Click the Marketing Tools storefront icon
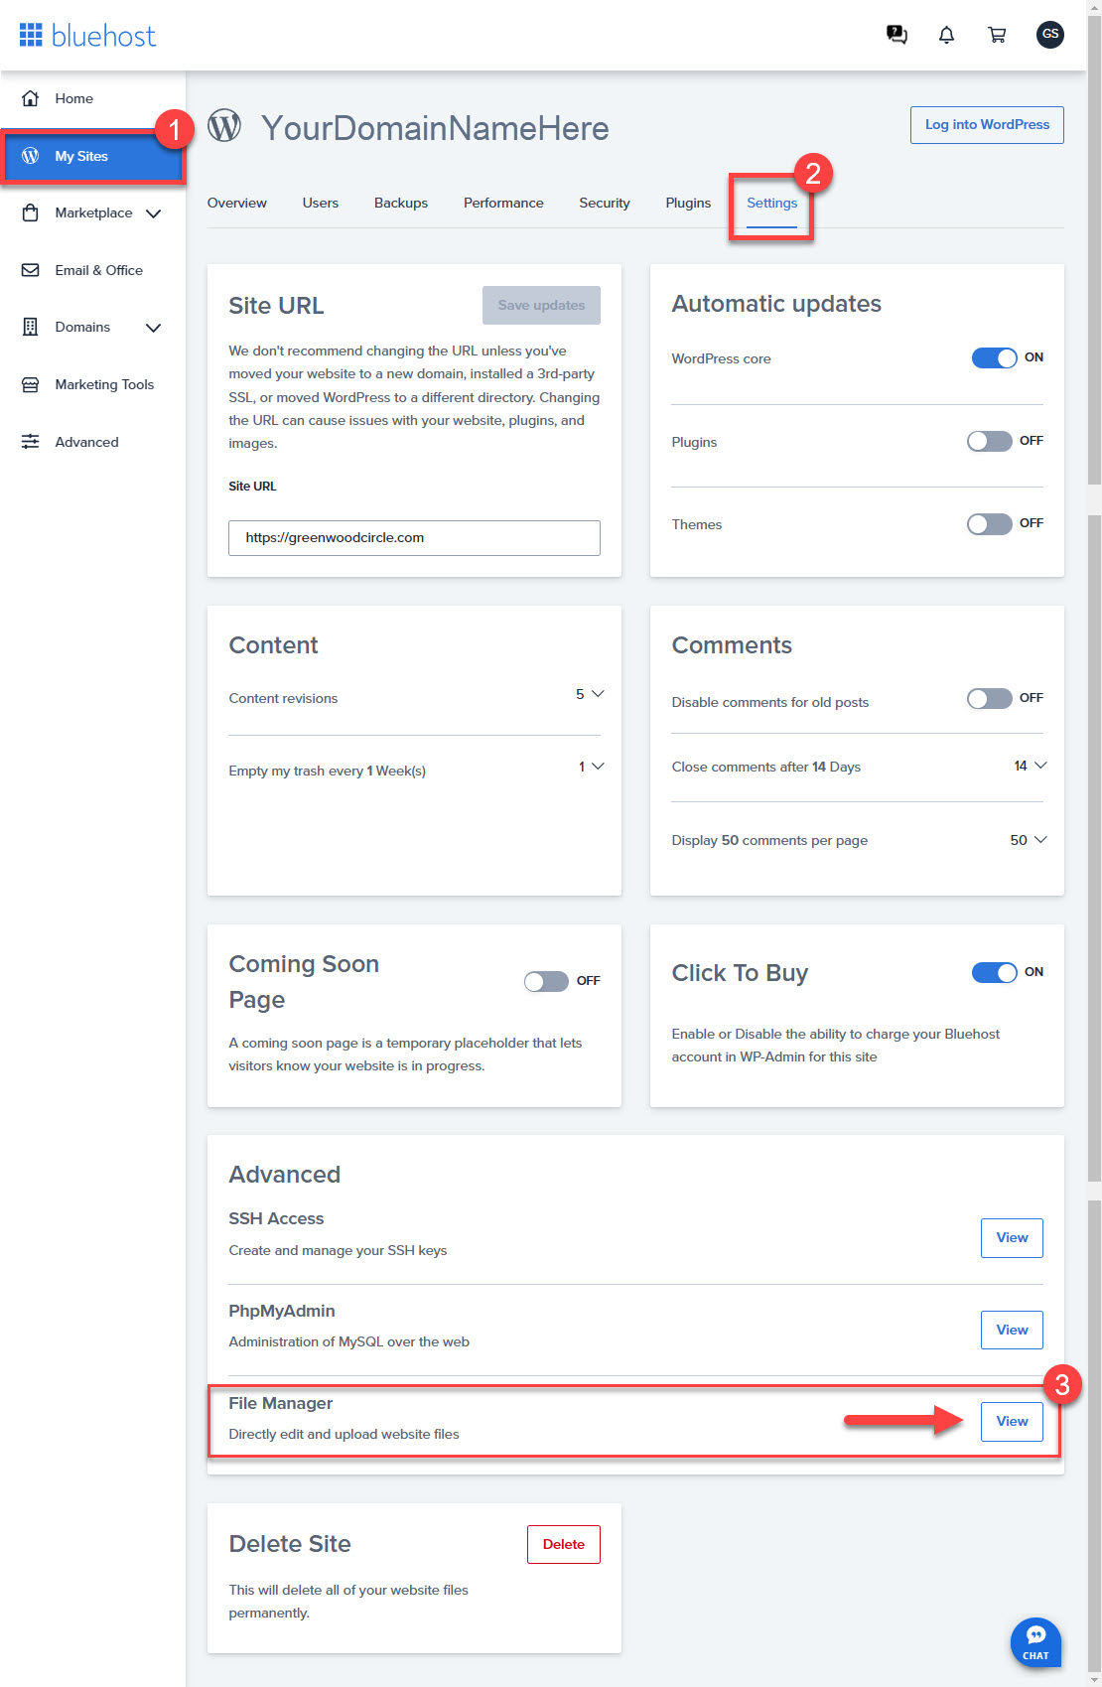This screenshot has height=1687, width=1102. (x=31, y=384)
